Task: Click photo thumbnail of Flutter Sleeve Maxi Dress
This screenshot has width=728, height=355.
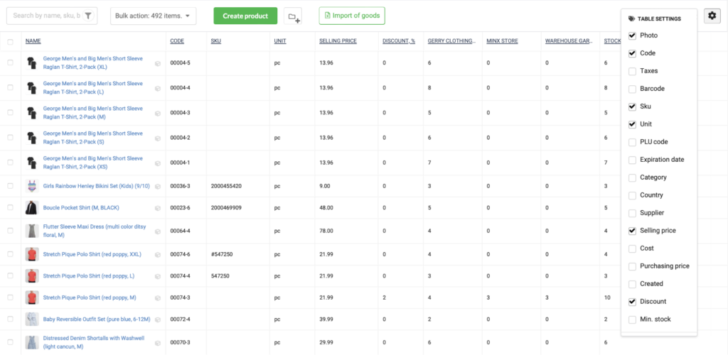Action: point(31,231)
